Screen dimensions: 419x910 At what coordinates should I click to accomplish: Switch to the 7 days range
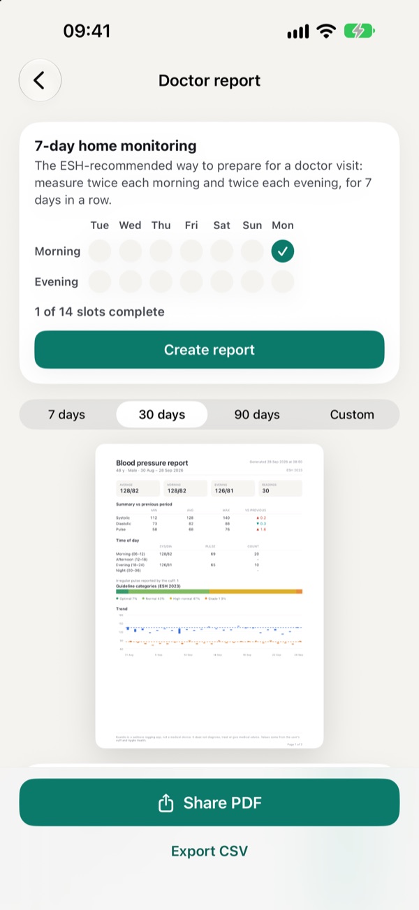66,414
